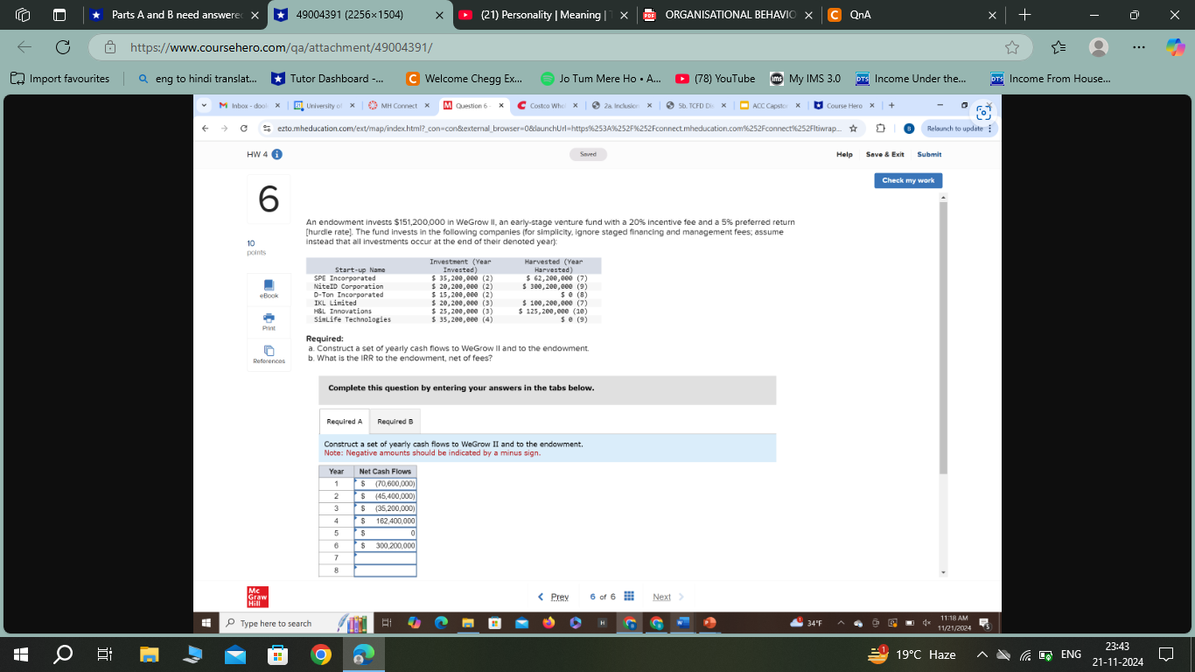Screen dimensions: 1195x672
Task: Open the Welcome Chegg Ex bookmark
Action: pos(464,78)
